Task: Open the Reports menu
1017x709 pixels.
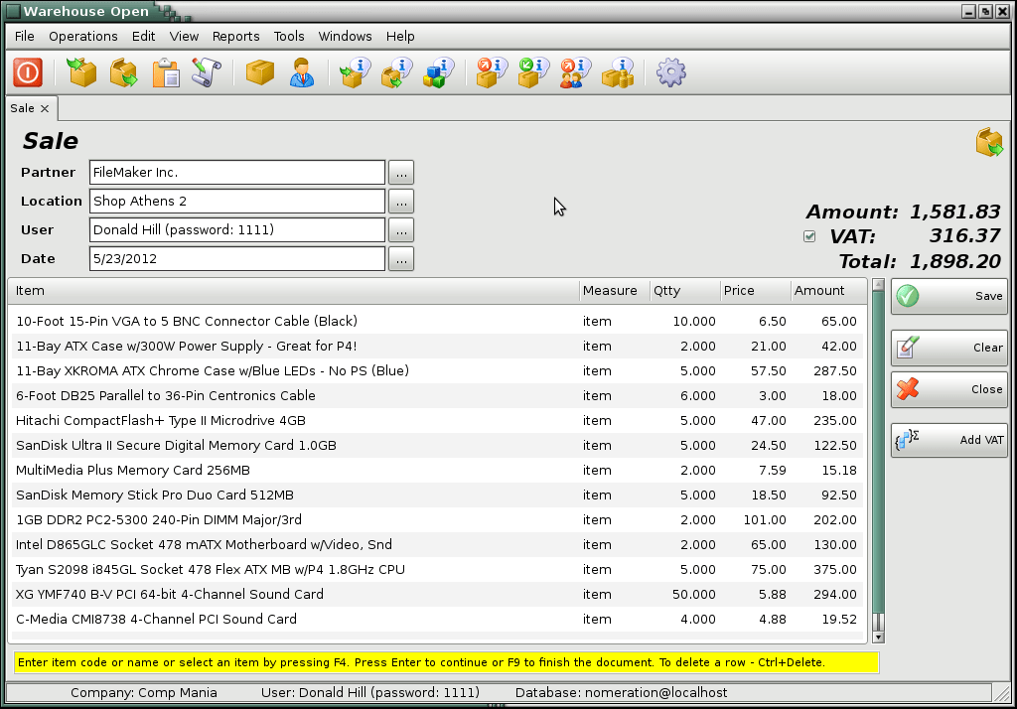Action: (236, 37)
